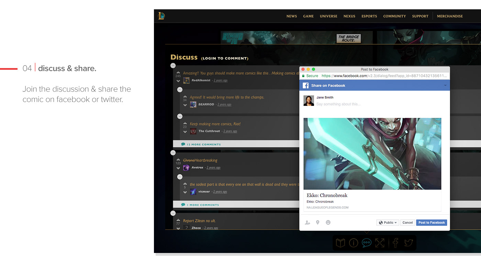Click the teal speech bubble discuss icon
Image resolution: width=481 pixels, height=264 pixels.
(x=367, y=243)
